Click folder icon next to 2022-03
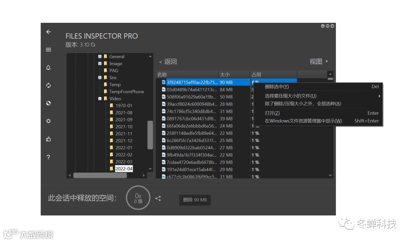The image size is (410, 242). coord(112,161)
